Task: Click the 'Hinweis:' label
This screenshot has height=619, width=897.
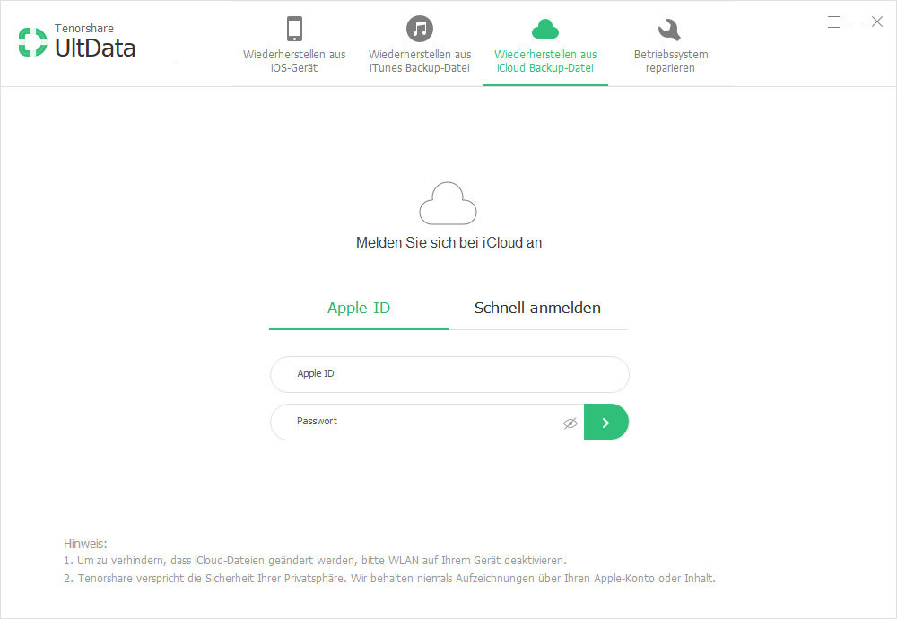Action: coord(85,544)
